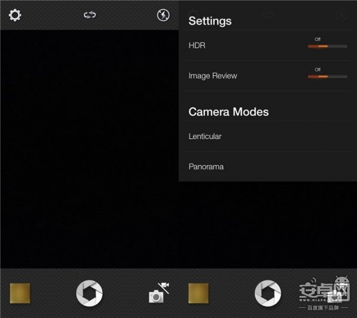Click the Camera Modes section heading

[228, 112]
